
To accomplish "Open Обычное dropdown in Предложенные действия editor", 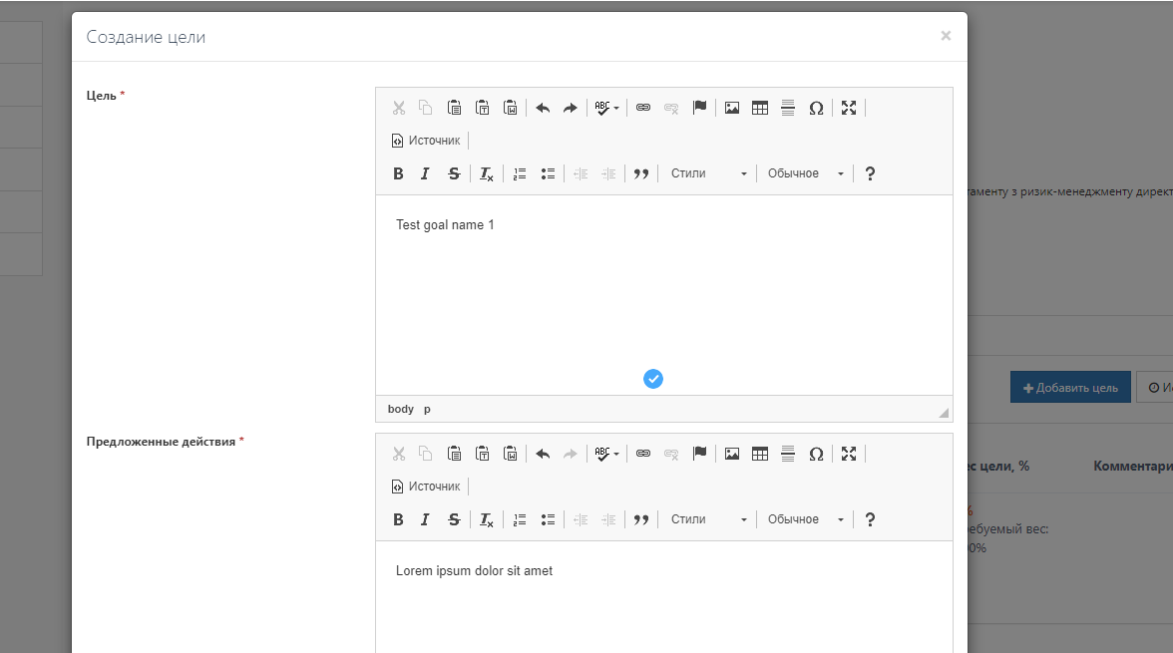I will [x=805, y=519].
